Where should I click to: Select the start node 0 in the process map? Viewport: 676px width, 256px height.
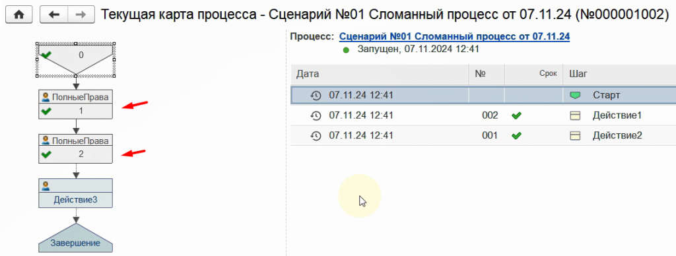[76, 59]
